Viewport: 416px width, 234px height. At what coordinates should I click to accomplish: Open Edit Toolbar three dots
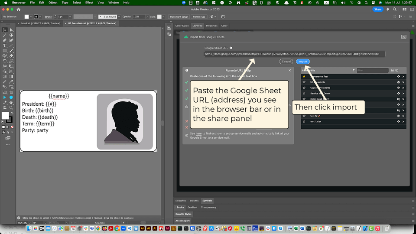click(8, 145)
